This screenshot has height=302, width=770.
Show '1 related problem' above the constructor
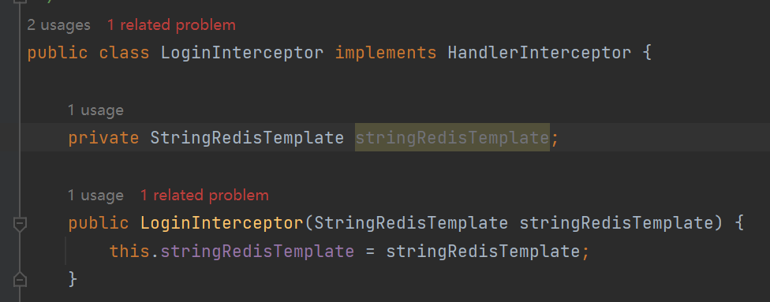point(204,196)
